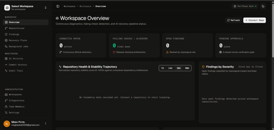Click the shield icon in Two-Phase Gate badge
This screenshot has width=274, height=130.
click(235, 6)
